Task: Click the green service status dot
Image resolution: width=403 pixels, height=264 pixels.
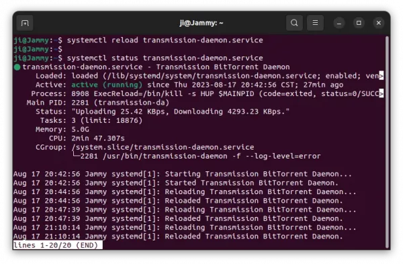Action: (17, 67)
